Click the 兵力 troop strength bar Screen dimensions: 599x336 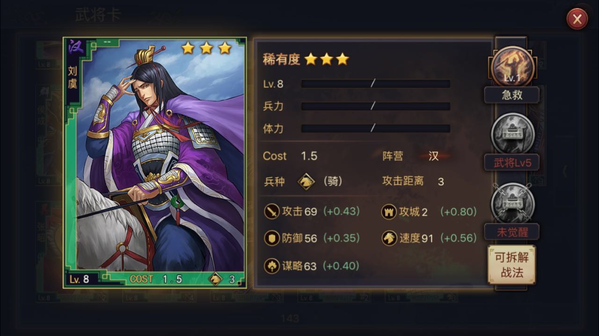tap(375, 106)
